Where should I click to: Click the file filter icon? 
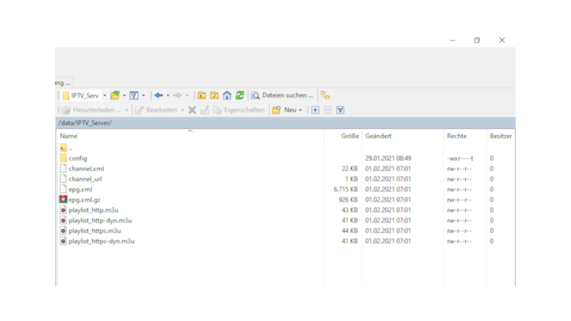134,95
